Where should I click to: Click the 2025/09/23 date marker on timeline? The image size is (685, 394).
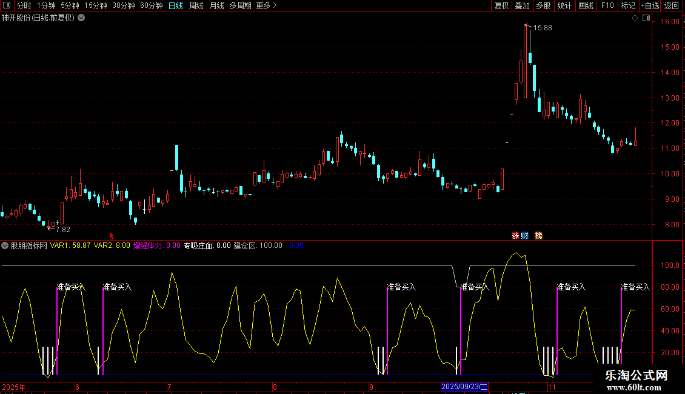click(464, 387)
